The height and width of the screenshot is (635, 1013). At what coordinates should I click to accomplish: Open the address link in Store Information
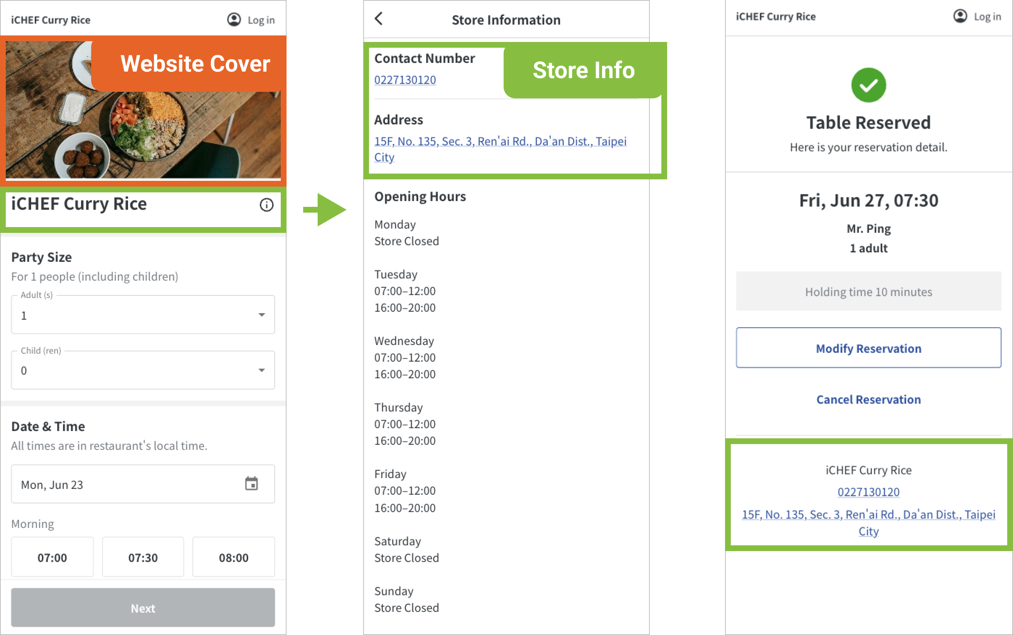pos(500,141)
